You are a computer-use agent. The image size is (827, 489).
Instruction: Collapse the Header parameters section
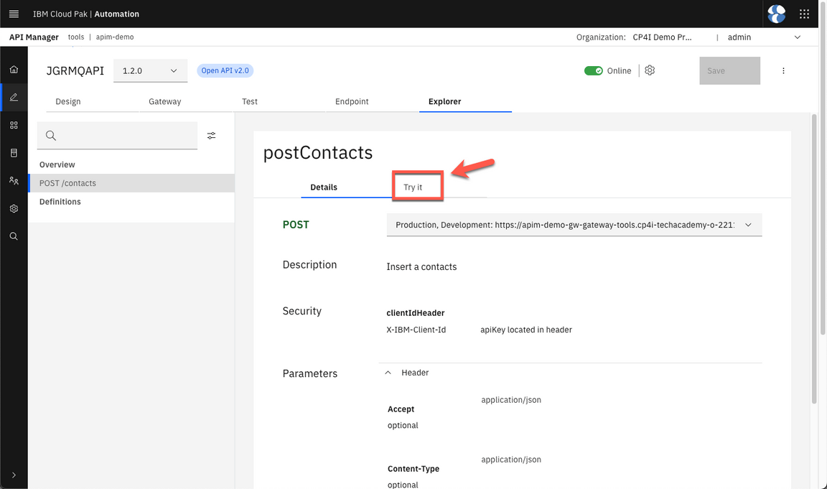pos(388,373)
